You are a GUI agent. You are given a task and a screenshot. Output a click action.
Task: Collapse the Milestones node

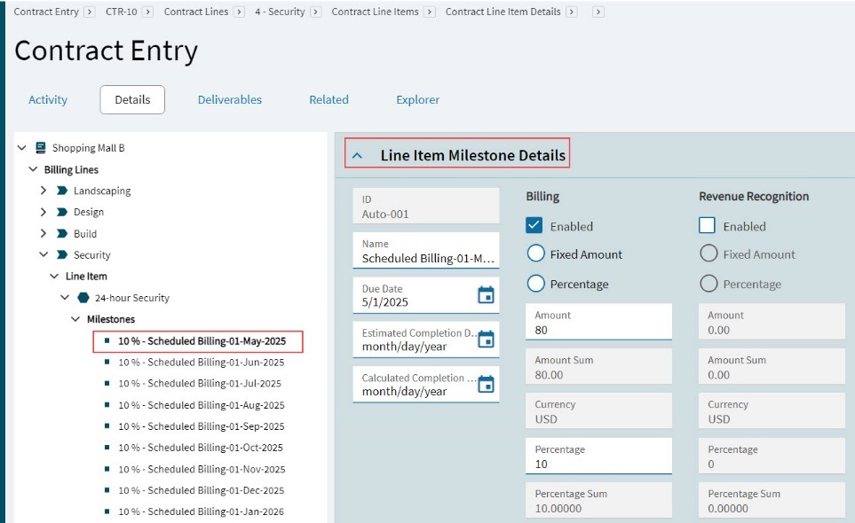75,319
